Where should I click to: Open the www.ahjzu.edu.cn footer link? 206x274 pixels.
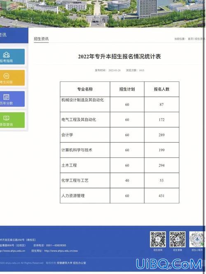point(13,251)
